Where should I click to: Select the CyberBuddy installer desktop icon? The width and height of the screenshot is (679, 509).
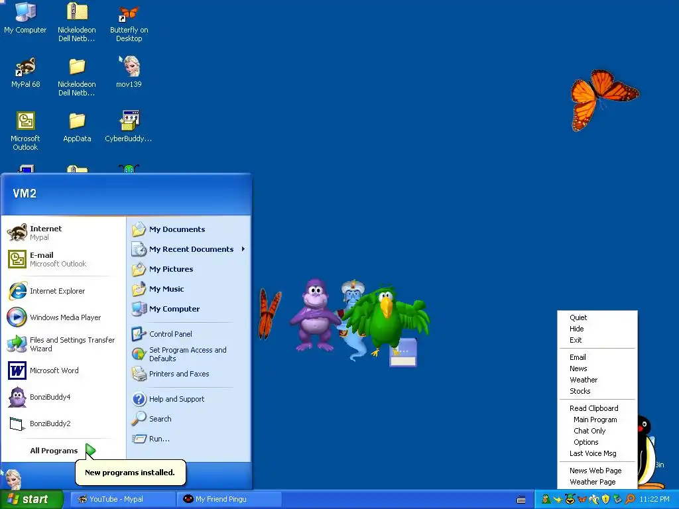(128, 127)
